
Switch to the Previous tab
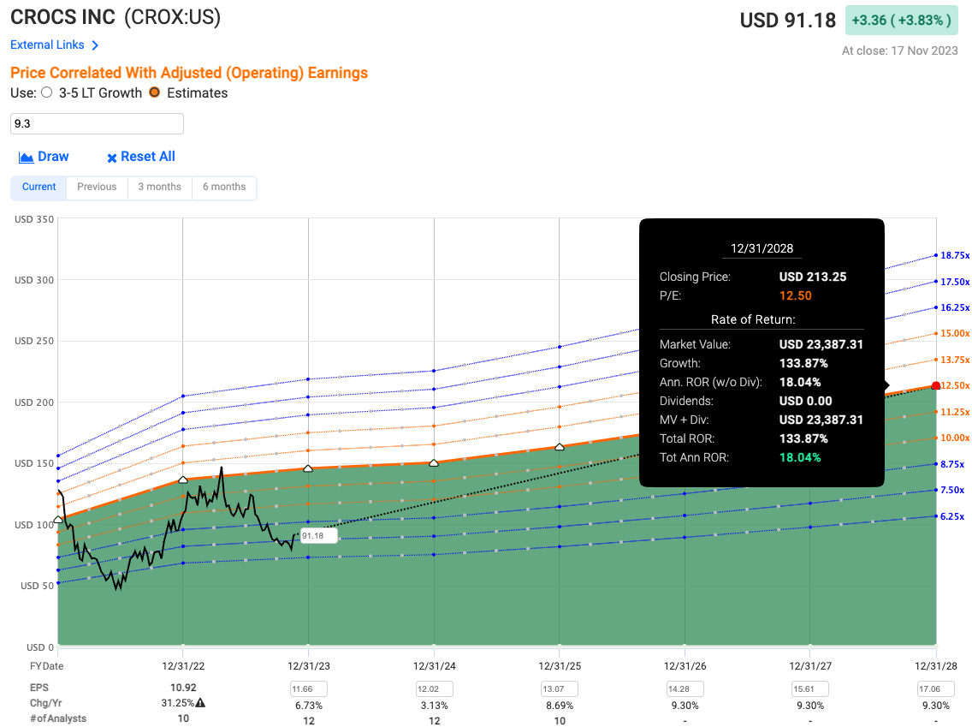click(x=97, y=187)
